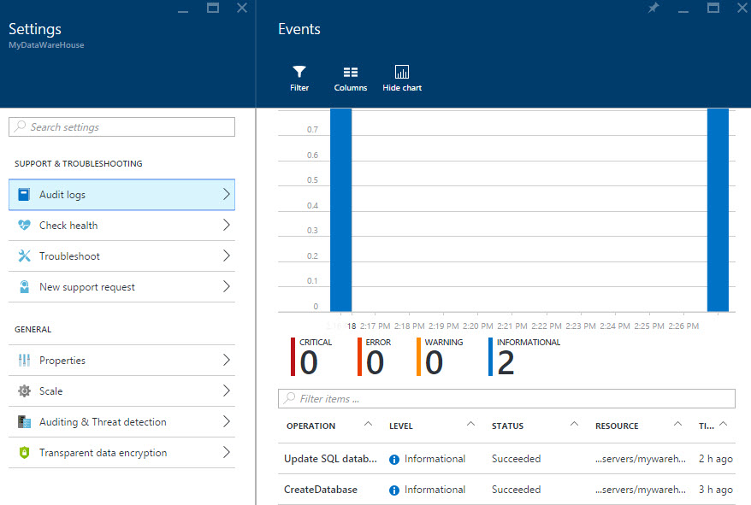Click the Hide chart icon
The width and height of the screenshot is (751, 505).
(x=402, y=73)
